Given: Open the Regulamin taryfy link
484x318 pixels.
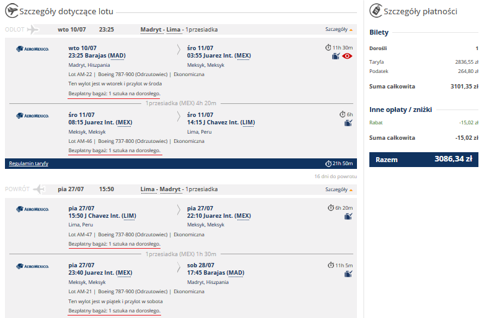Looking at the screenshot, I should pos(29,163).
